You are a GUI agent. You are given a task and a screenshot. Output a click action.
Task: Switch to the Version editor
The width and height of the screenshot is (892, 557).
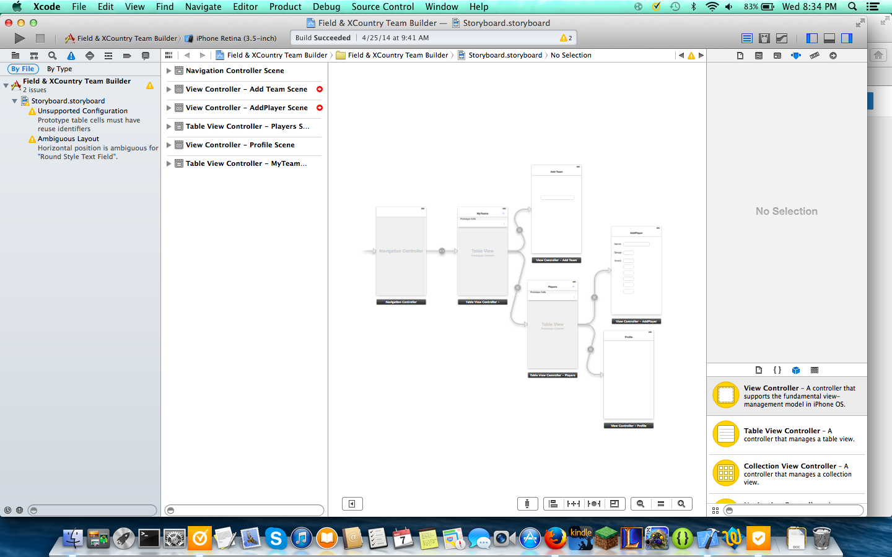782,38
